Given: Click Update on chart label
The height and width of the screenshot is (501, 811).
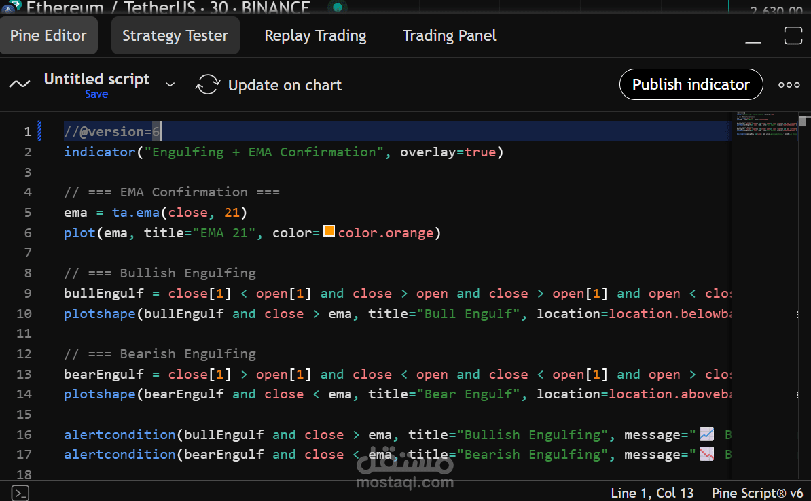Looking at the screenshot, I should [x=285, y=85].
